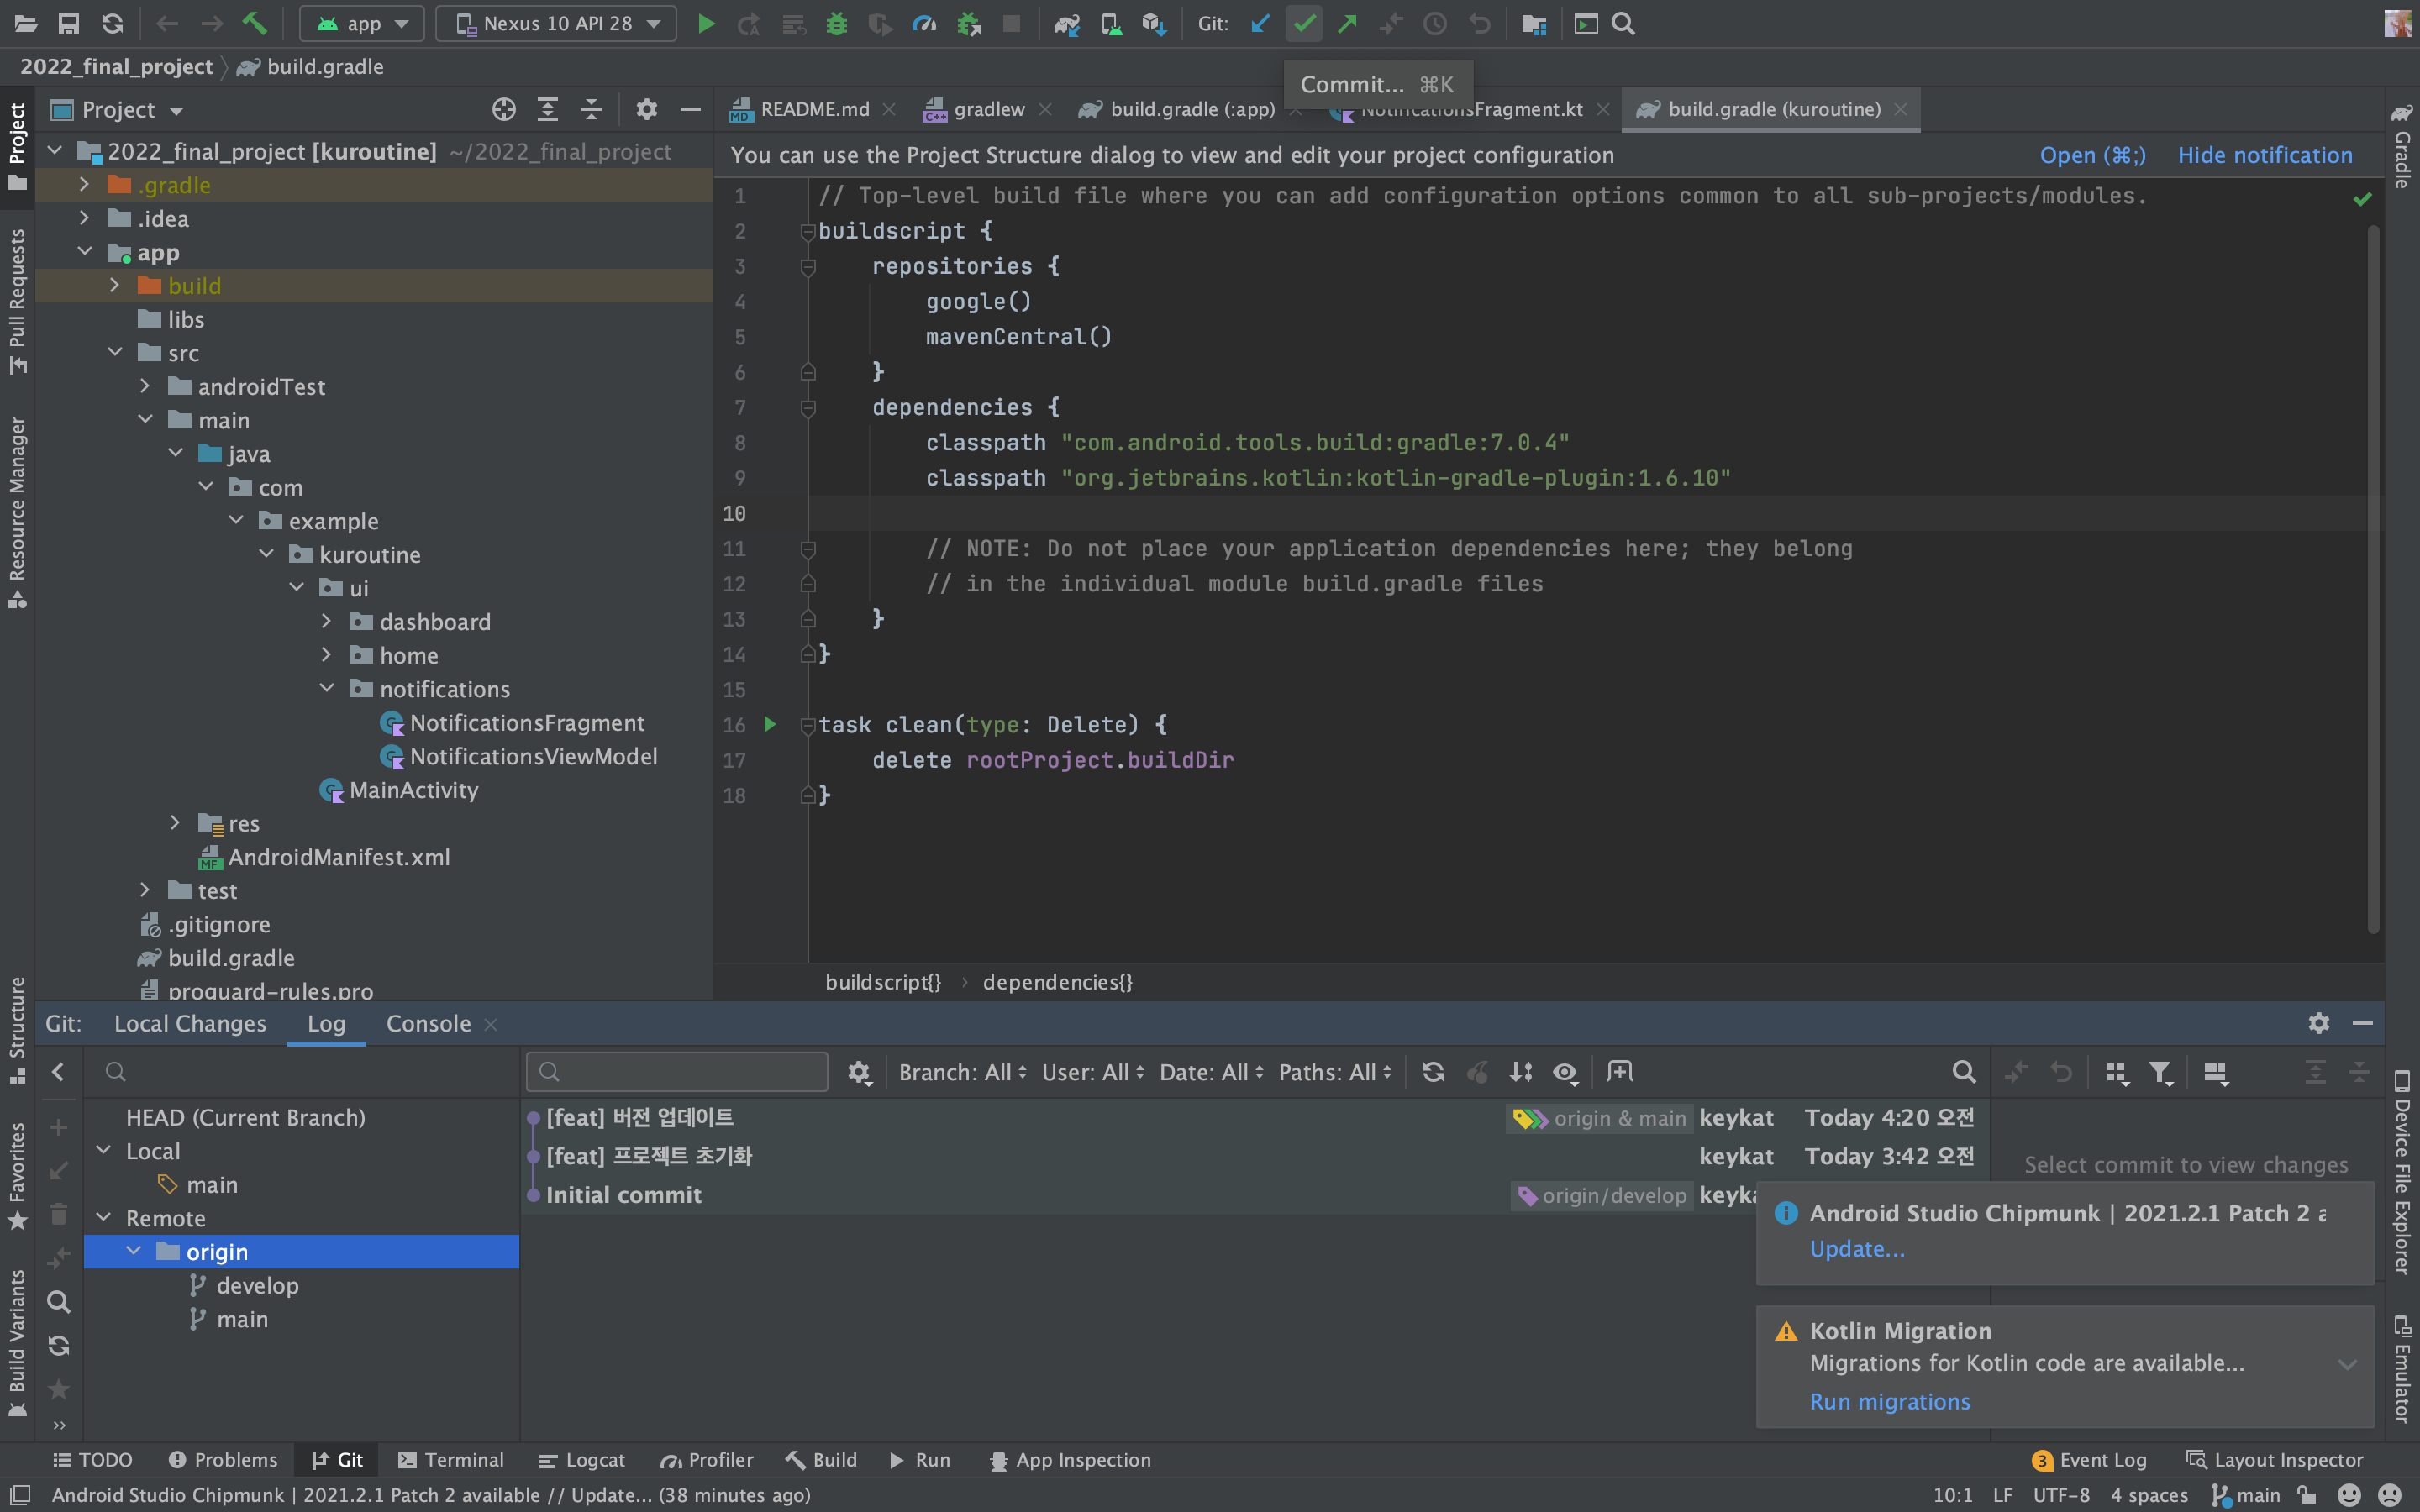This screenshot has height=1512, width=2420.
Task: Start debugging with the Debug icon
Action: pos(836,23)
